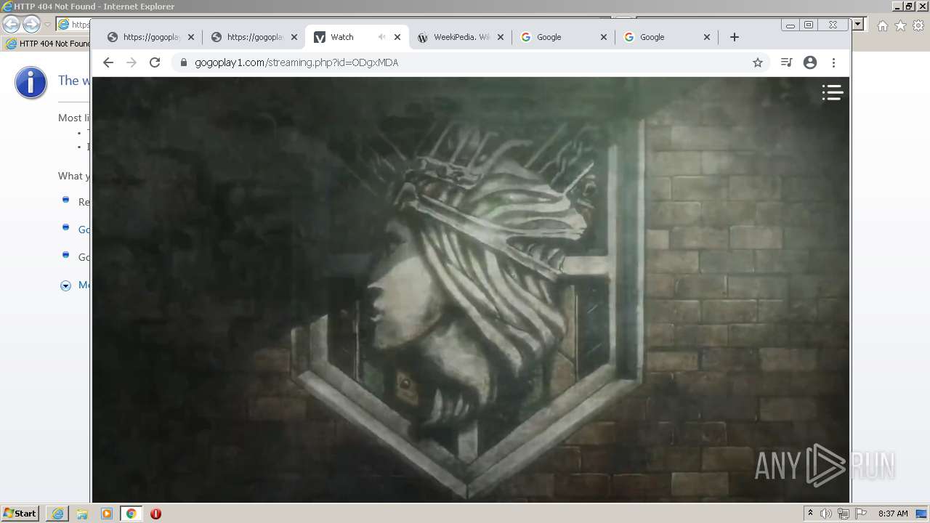This screenshot has height=523, width=930.
Task: Open Internet Explorer Tools gear
Action: [x=918, y=25]
